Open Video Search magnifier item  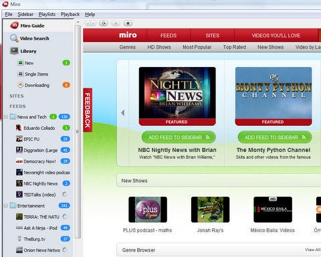(x=38, y=38)
